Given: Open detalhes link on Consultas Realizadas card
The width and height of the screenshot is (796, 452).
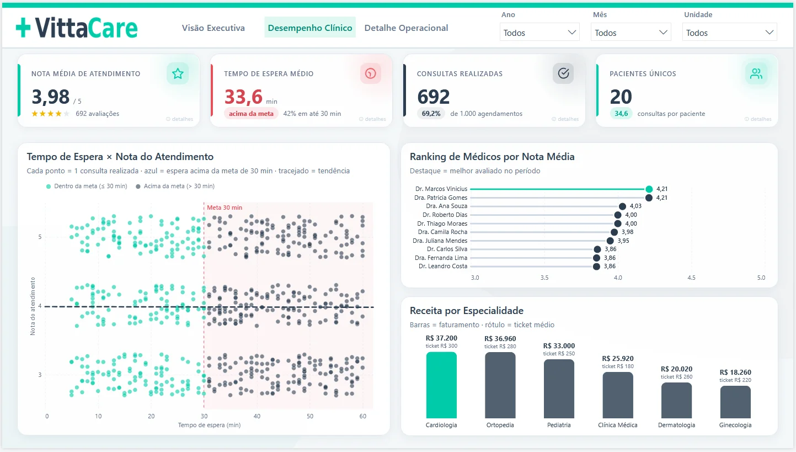Looking at the screenshot, I should 565,119.
